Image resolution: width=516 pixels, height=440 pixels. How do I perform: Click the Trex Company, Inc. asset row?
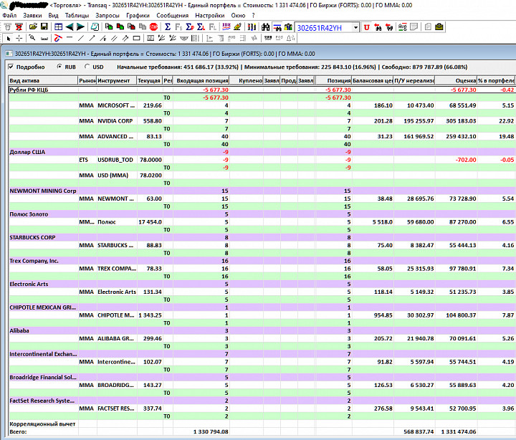pyautogui.click(x=262, y=261)
